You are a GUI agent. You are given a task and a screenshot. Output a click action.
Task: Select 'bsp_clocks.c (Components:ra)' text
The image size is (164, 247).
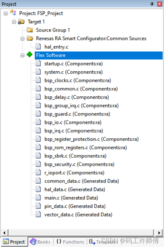pos(78,81)
